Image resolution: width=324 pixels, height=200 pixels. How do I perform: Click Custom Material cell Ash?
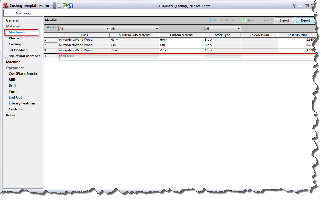click(182, 45)
